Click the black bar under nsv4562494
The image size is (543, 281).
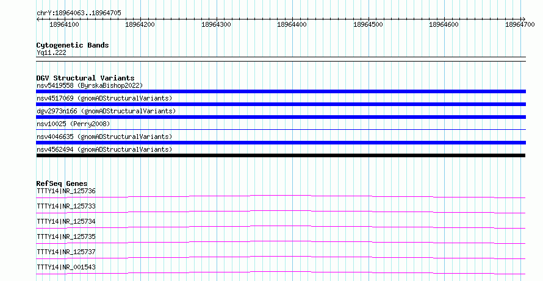coord(281,155)
